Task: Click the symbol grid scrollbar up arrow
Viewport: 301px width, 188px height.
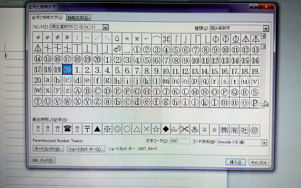Action: pos(263,36)
